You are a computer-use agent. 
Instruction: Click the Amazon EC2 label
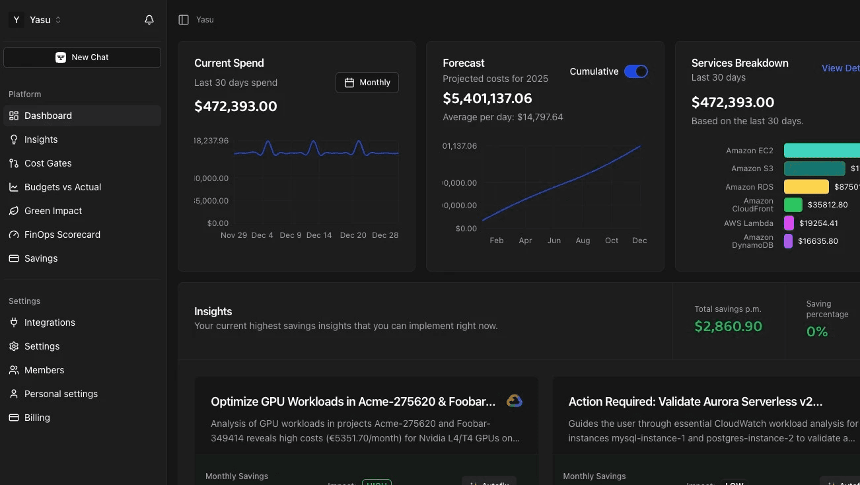click(x=750, y=151)
